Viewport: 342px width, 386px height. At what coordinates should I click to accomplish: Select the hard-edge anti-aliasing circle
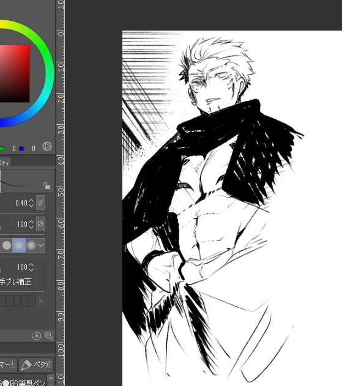[7, 245]
